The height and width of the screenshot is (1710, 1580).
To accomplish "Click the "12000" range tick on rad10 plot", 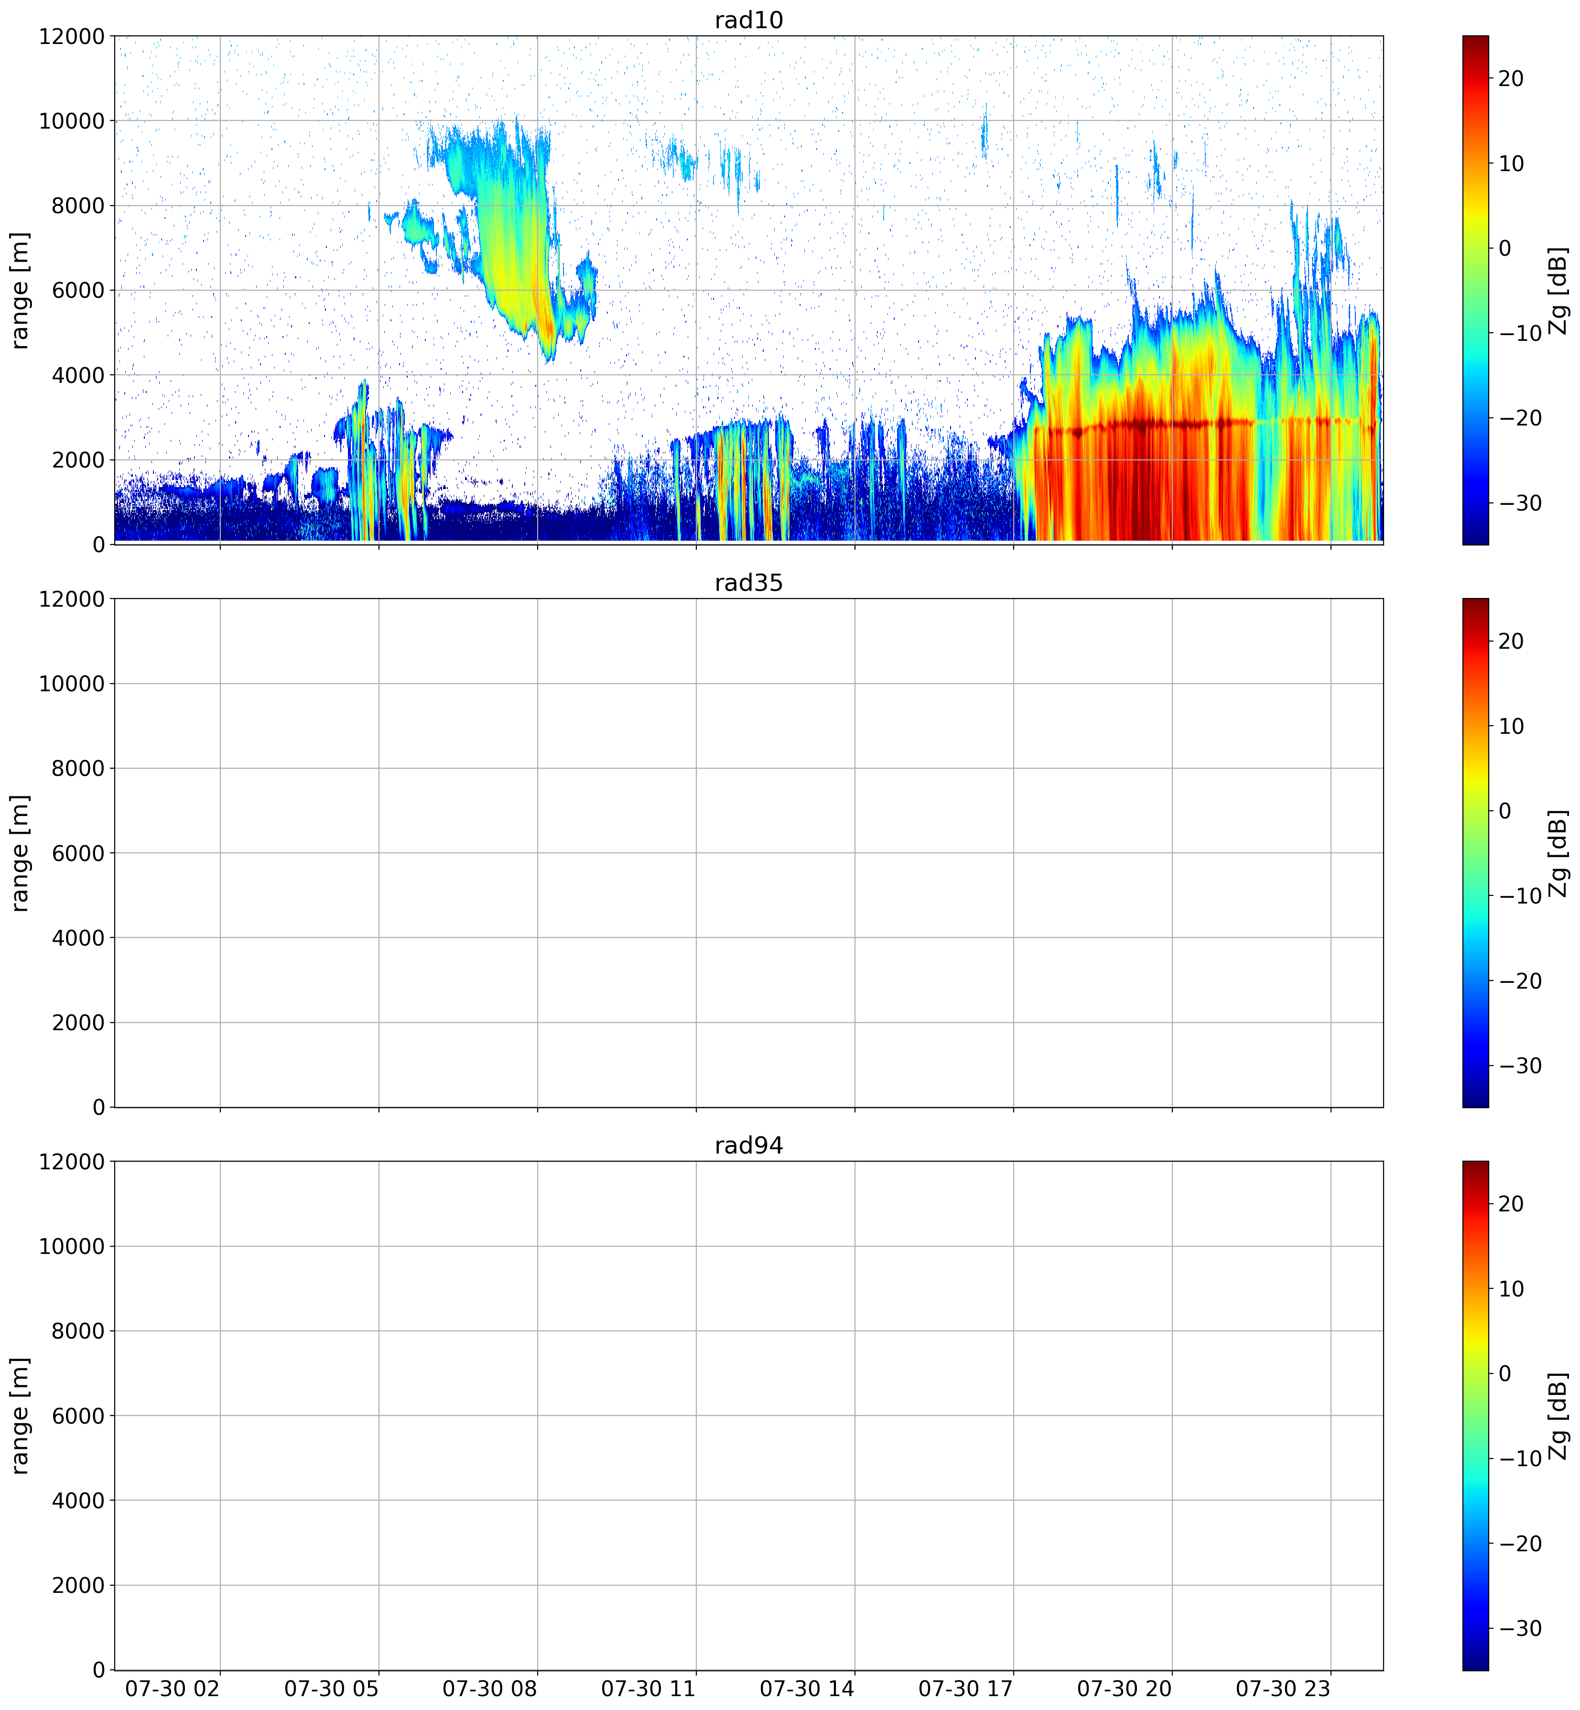I will (72, 37).
